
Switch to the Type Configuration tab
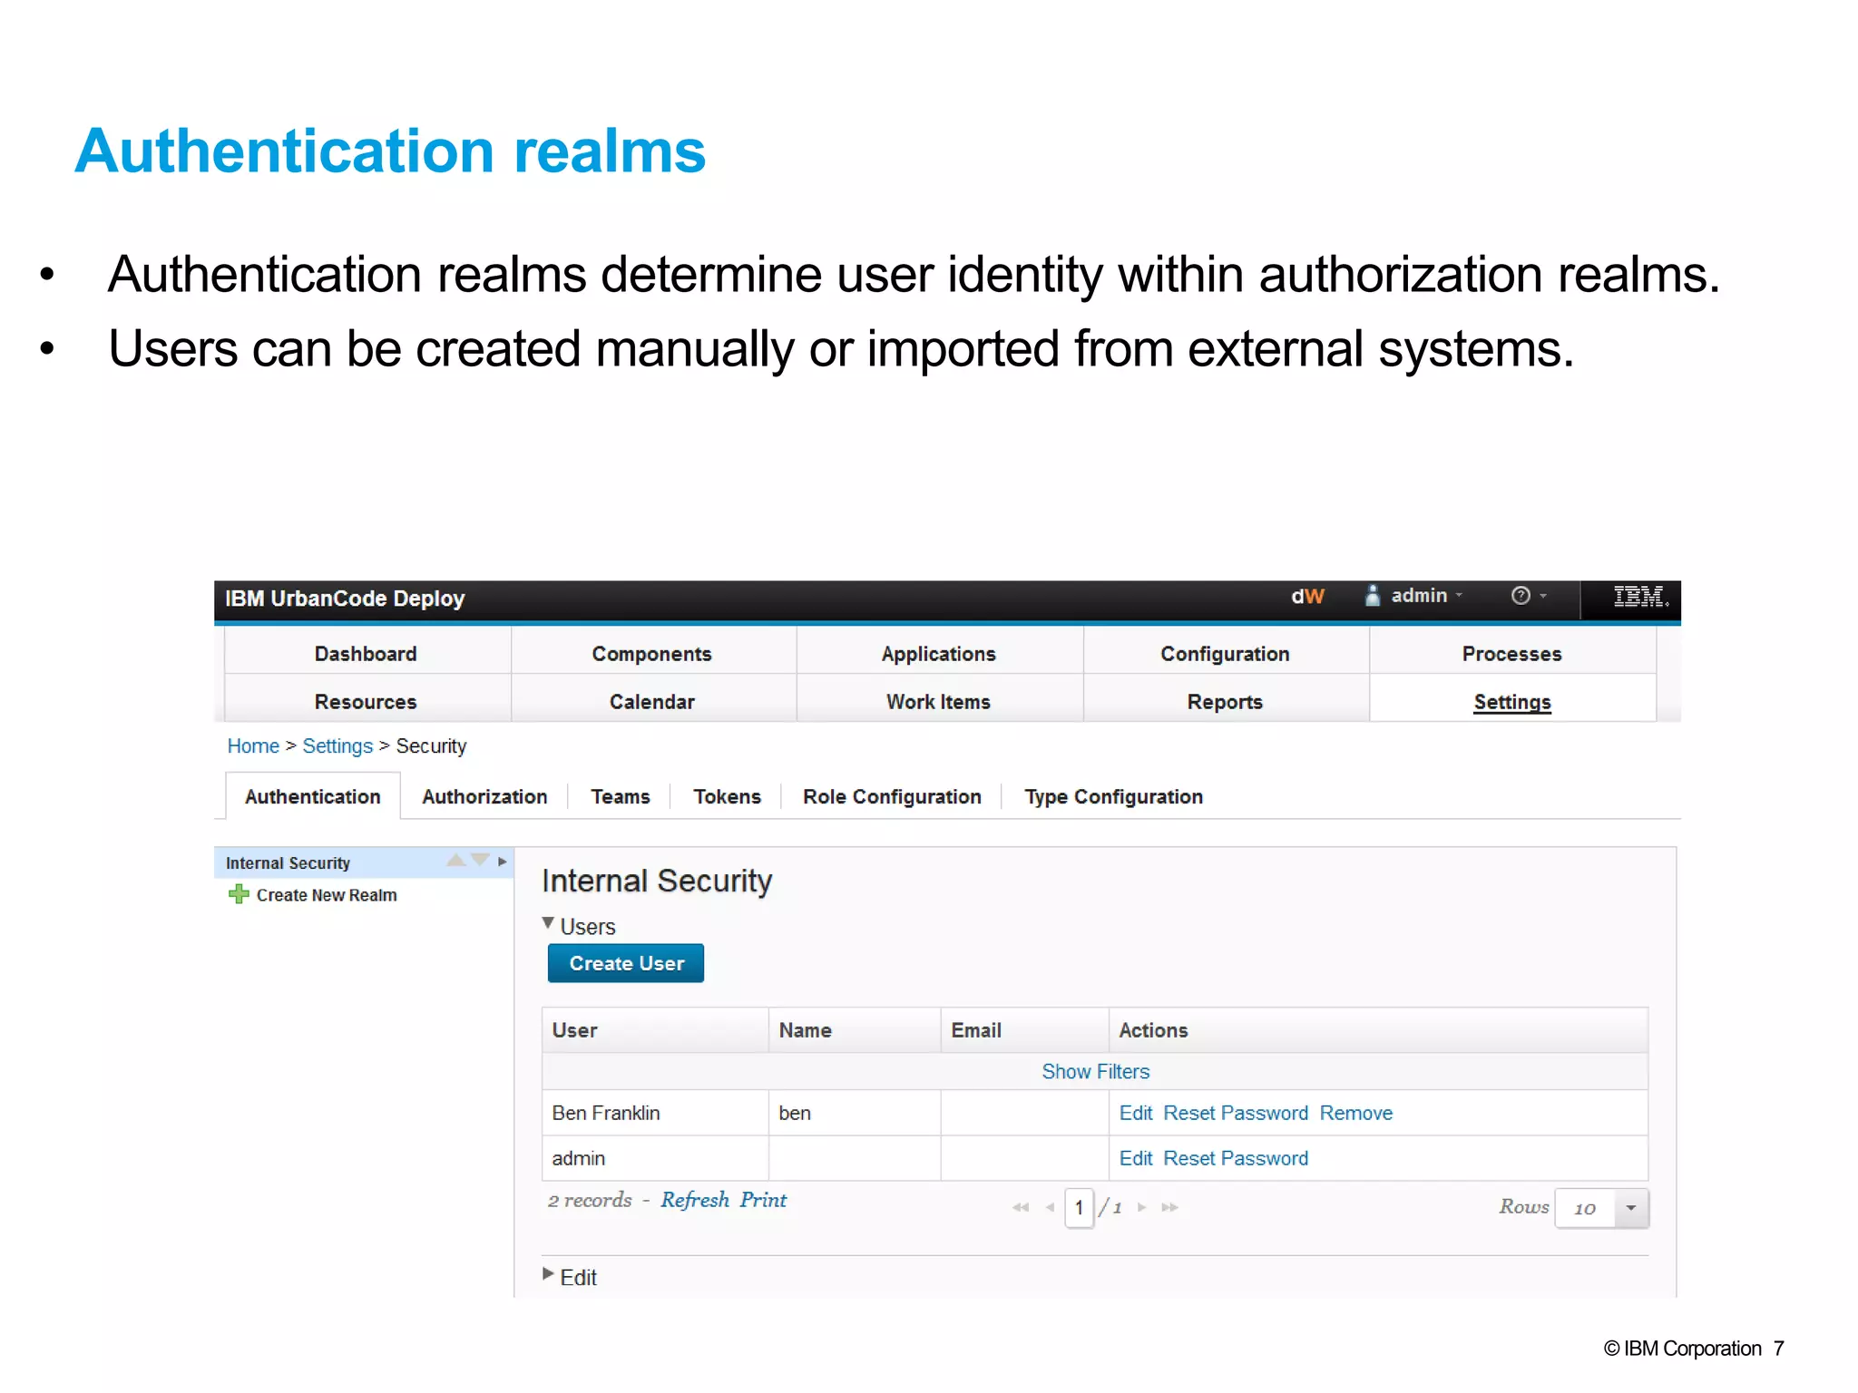tap(1114, 796)
